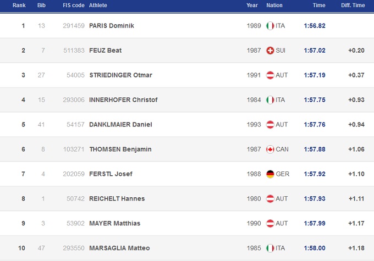This screenshot has width=374, height=261.
Task: Open FERSTL Josef's athlete page
Action: pos(112,174)
